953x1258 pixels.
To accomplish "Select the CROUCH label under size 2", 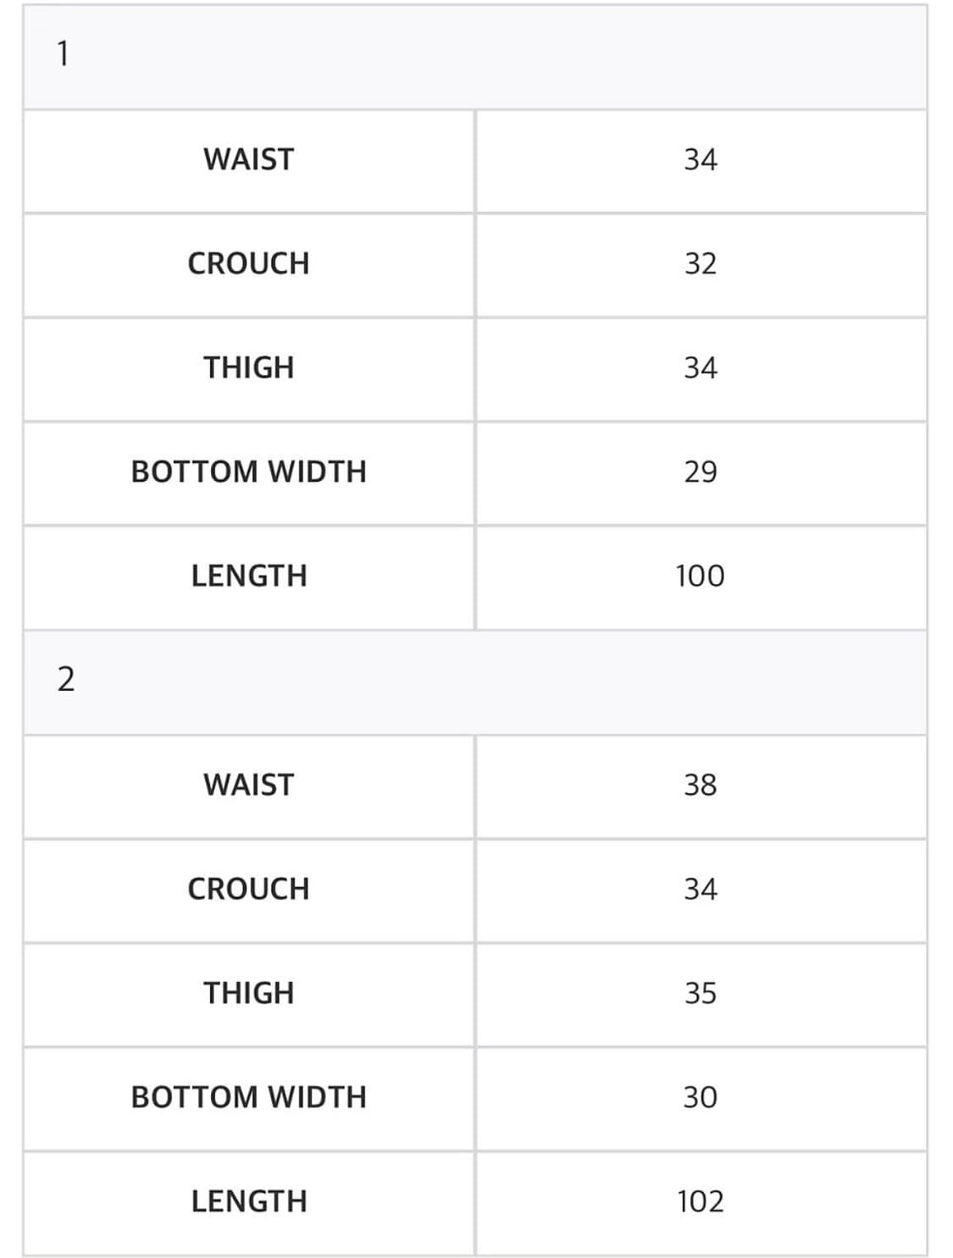I will 248,890.
